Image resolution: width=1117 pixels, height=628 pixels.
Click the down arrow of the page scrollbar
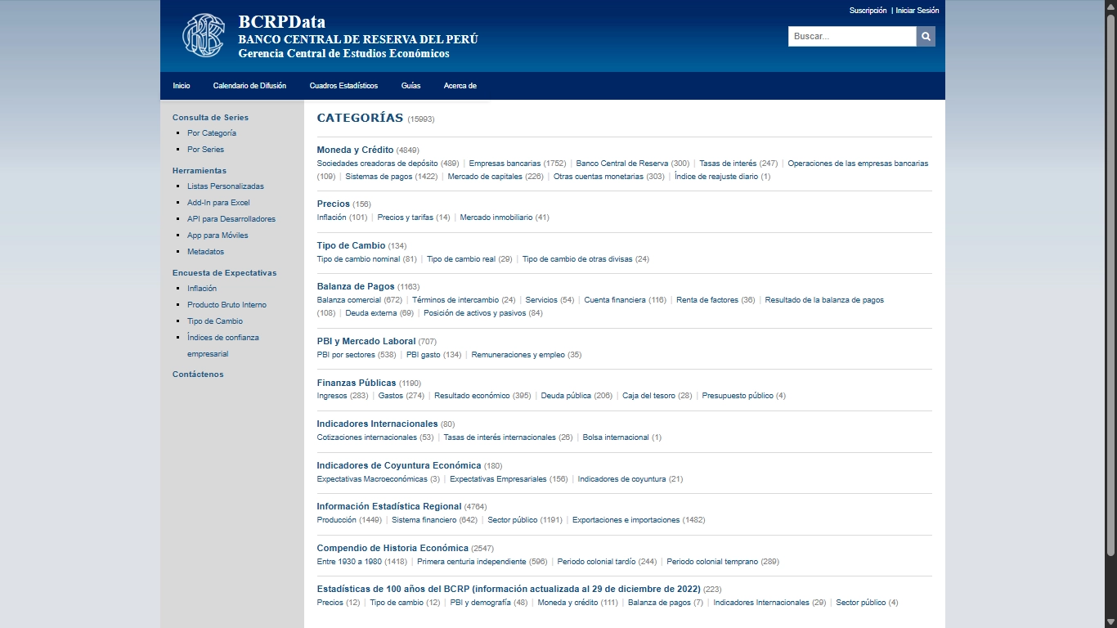tap(1110, 621)
